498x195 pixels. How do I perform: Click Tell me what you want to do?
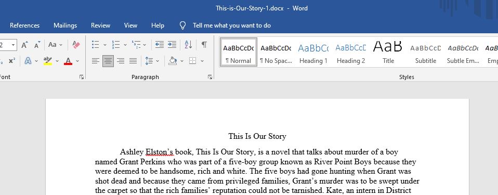tap(231, 25)
